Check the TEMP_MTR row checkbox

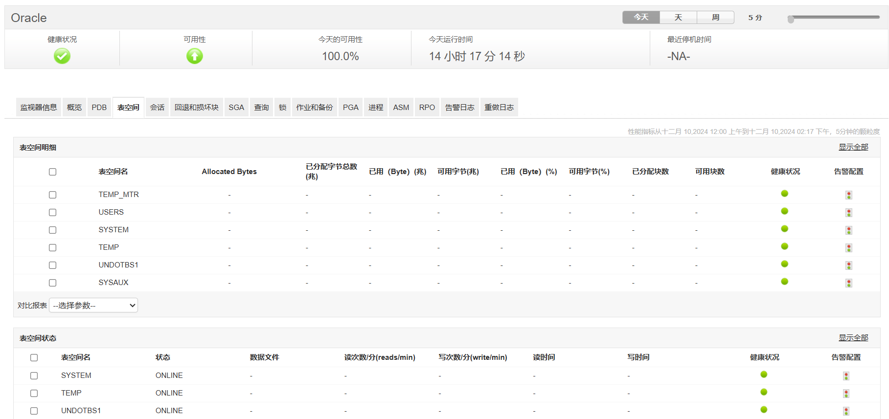pyautogui.click(x=52, y=195)
